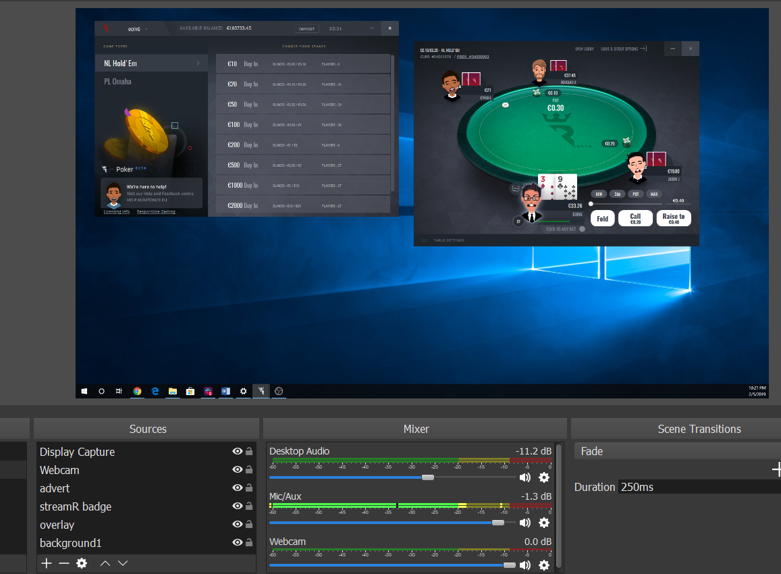781x574 pixels.
Task: Open the previous hand #34550992 link
Action: click(473, 57)
